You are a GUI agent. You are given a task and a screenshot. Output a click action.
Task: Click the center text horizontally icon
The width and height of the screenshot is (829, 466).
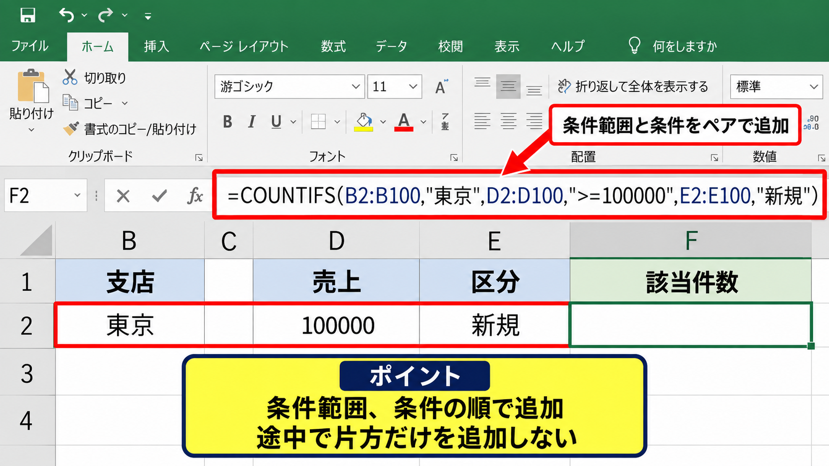tap(508, 122)
